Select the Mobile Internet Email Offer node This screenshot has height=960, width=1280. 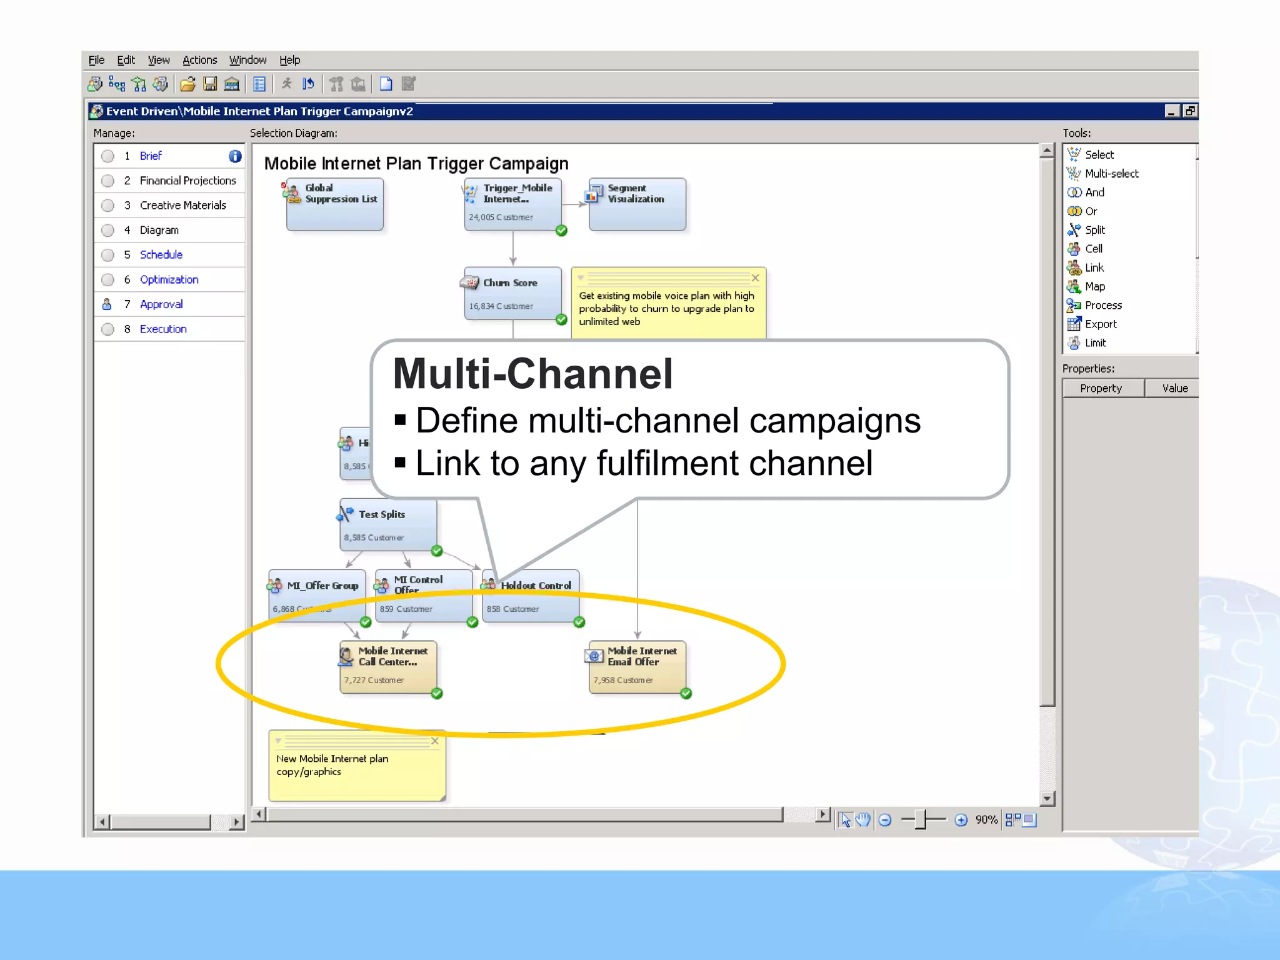pos(637,667)
